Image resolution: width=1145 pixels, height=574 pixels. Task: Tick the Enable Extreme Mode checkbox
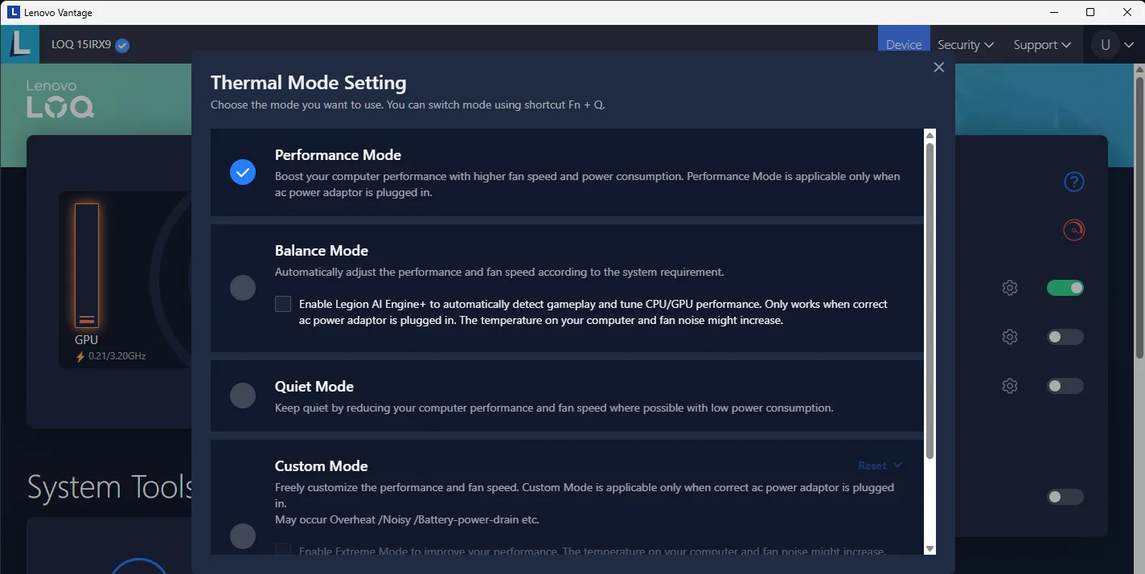click(283, 551)
